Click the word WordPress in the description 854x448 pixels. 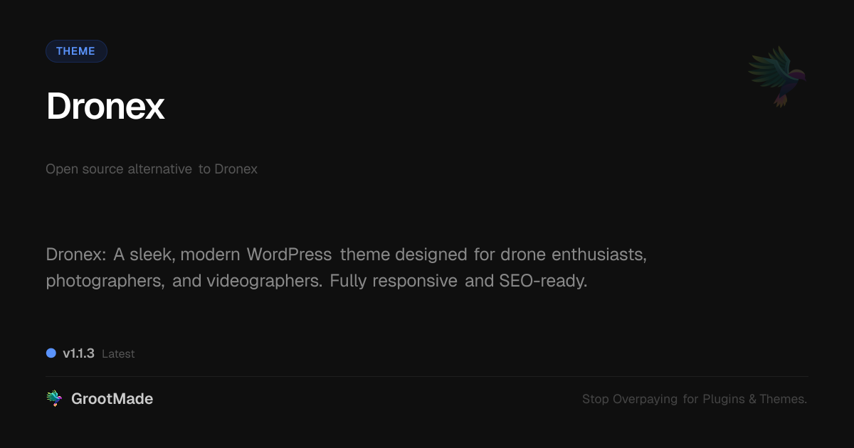click(x=289, y=254)
